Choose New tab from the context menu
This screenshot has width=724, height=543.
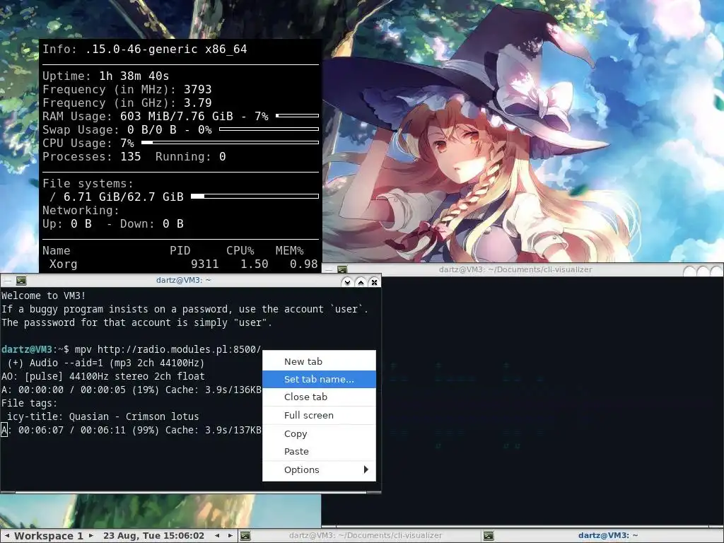[319, 361]
